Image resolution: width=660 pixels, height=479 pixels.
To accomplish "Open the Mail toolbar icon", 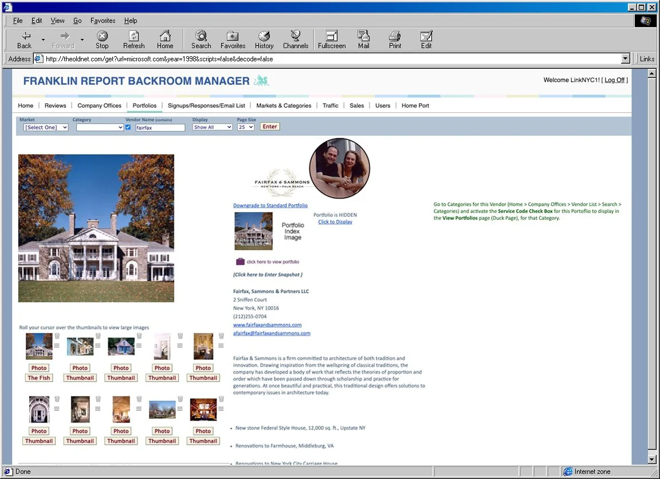I will tap(363, 40).
